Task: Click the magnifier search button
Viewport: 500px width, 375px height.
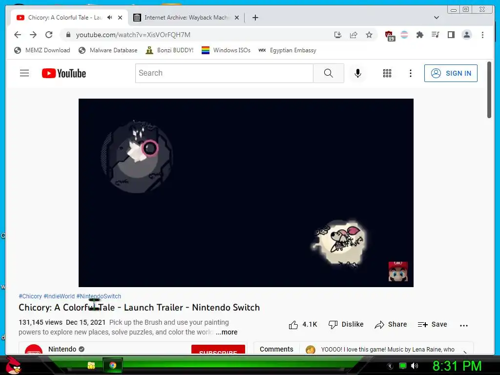Action: [329, 73]
